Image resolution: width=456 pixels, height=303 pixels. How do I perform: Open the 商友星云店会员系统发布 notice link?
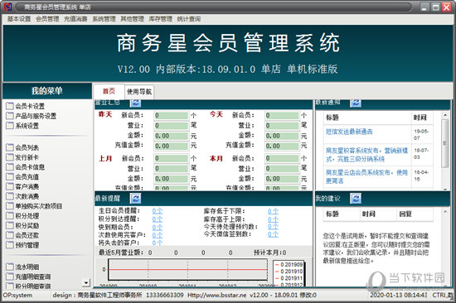(366, 176)
